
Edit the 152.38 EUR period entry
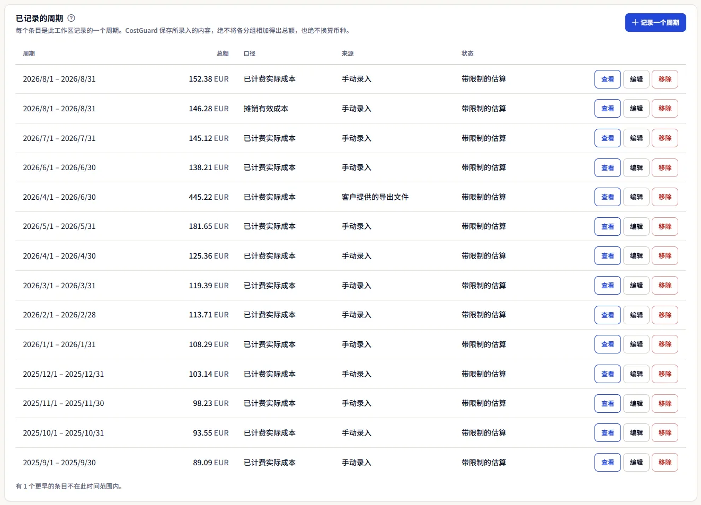[636, 79]
